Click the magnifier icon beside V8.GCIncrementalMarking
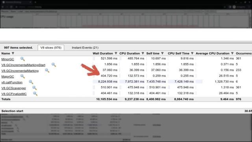This screenshot has height=142, width=252. (47, 71)
